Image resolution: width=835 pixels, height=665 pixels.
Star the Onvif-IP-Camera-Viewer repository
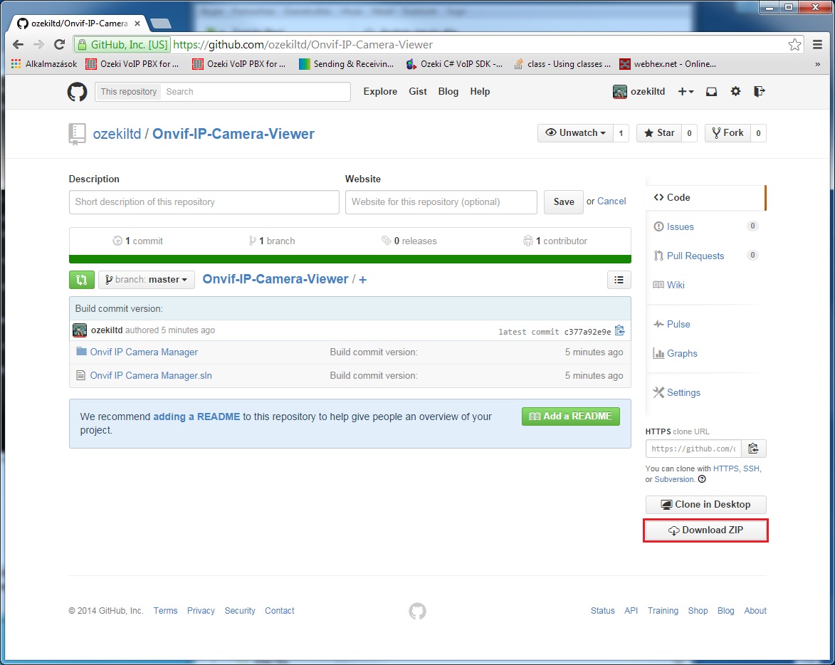tap(658, 133)
